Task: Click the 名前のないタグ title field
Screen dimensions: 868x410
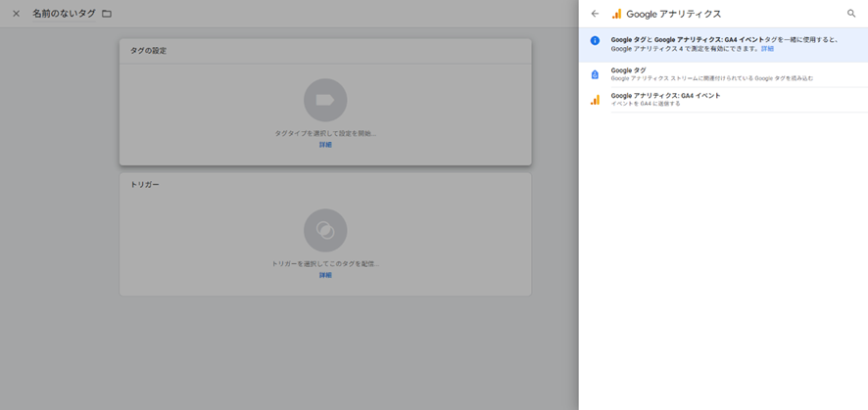Action: point(64,14)
